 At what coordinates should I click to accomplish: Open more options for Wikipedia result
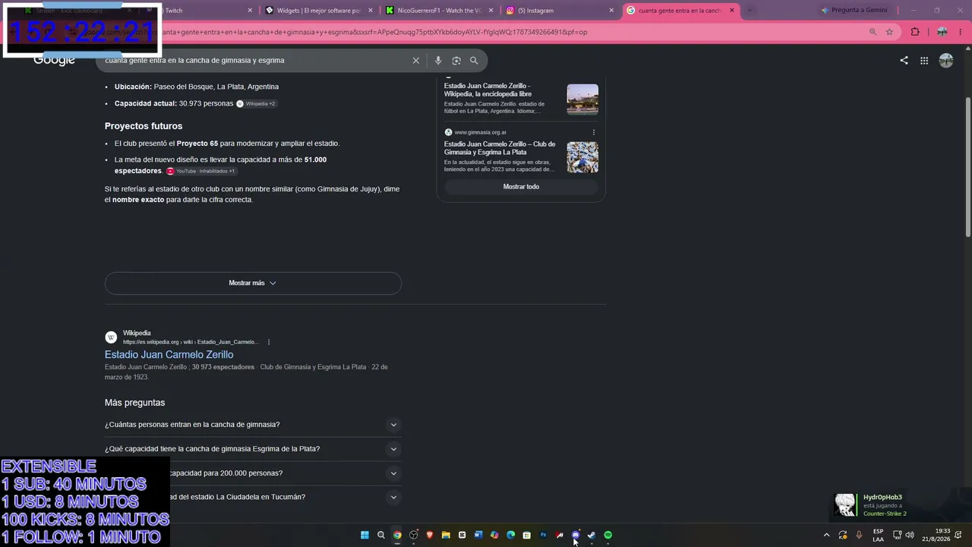pos(269,342)
